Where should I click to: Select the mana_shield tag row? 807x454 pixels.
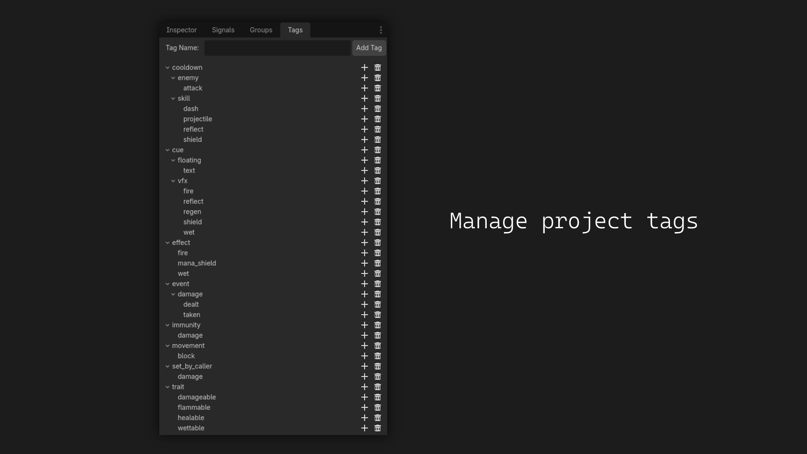(x=273, y=263)
